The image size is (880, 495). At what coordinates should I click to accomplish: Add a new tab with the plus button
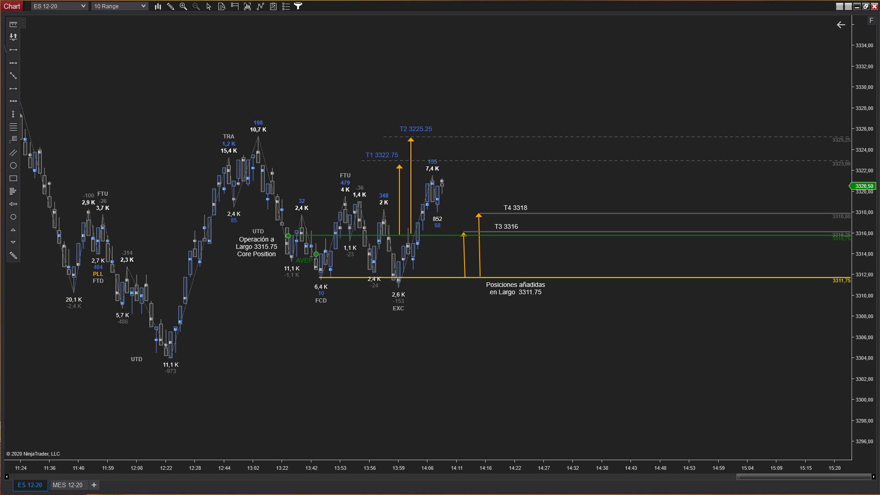(x=94, y=485)
